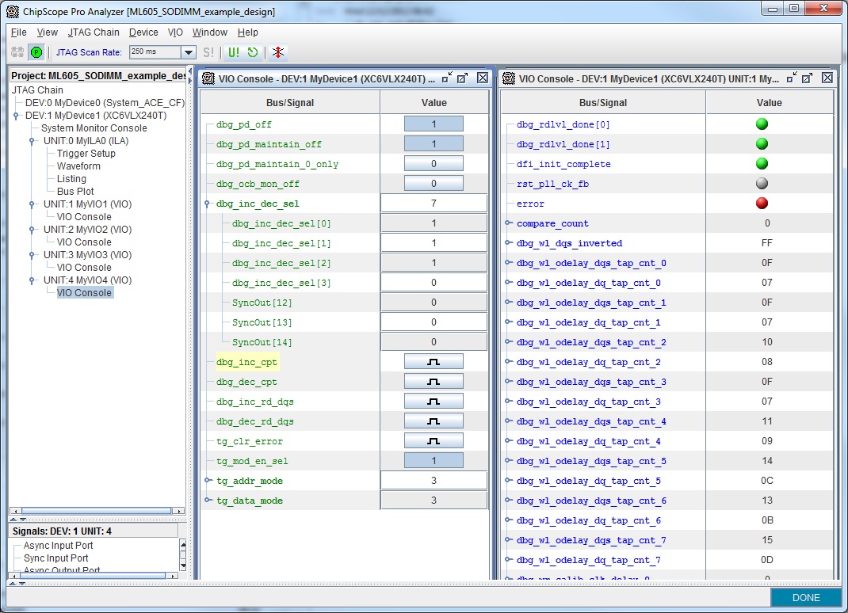Click the green U! update icon
Screen dimensions: 848x613
tap(234, 52)
